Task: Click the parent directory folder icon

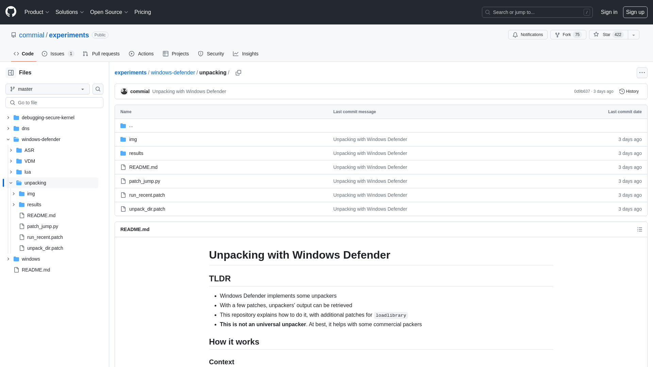Action: point(123,126)
